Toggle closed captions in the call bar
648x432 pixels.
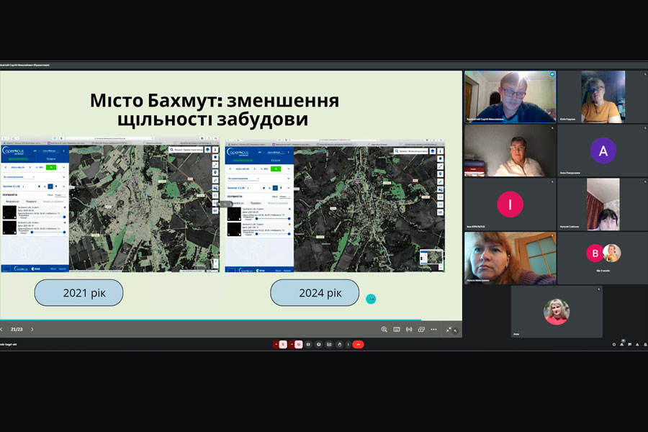(308, 344)
